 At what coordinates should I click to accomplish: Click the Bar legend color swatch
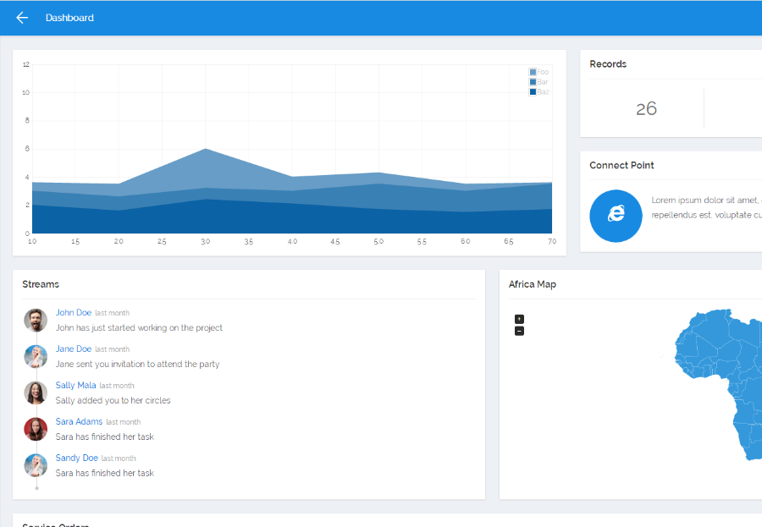point(533,82)
